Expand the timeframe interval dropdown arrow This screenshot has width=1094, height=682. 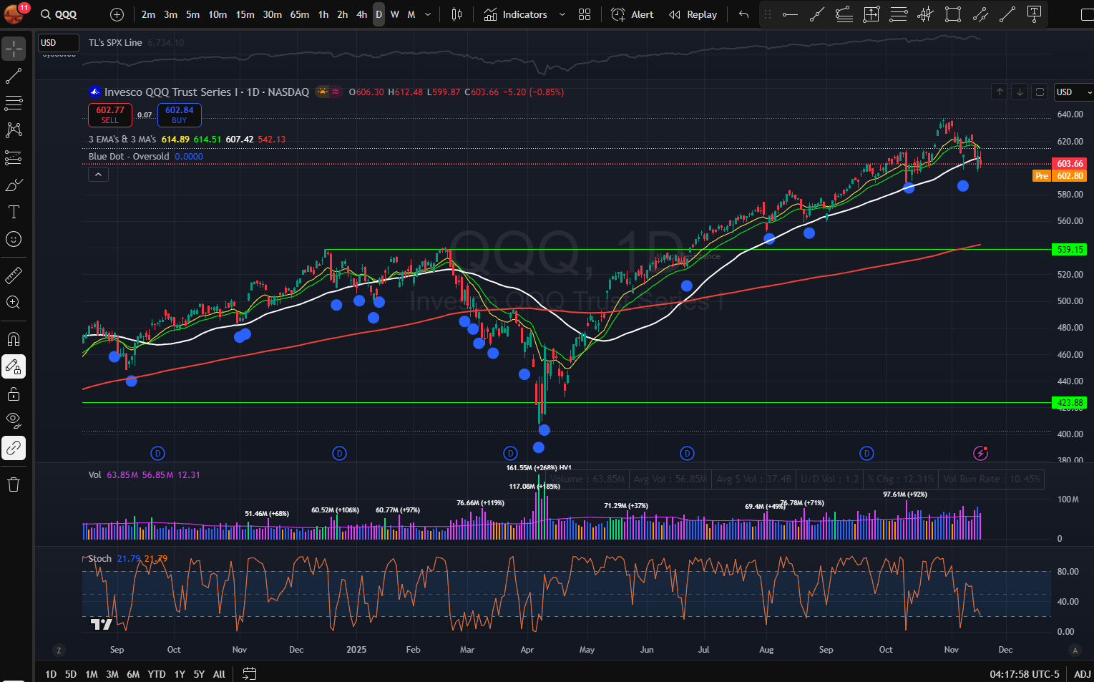coord(428,14)
